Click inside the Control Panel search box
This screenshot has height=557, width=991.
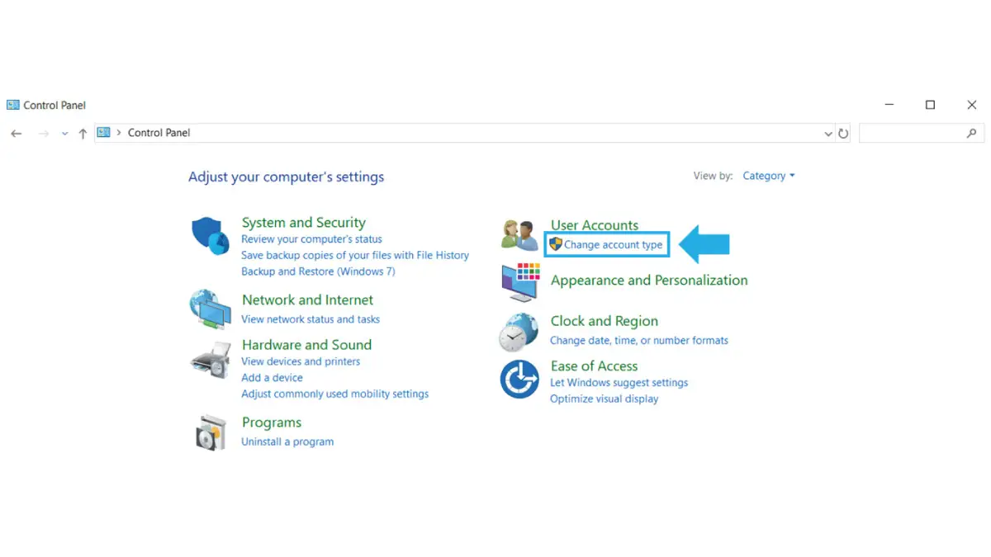922,133
